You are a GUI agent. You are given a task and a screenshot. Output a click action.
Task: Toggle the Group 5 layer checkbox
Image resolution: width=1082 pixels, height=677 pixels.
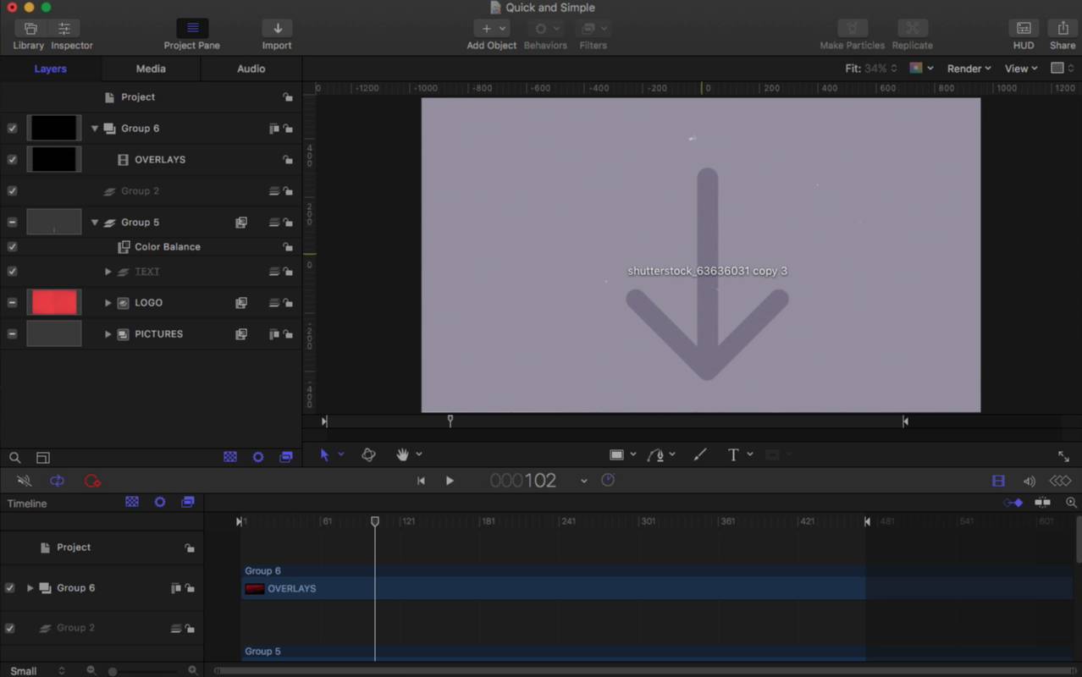pos(12,223)
